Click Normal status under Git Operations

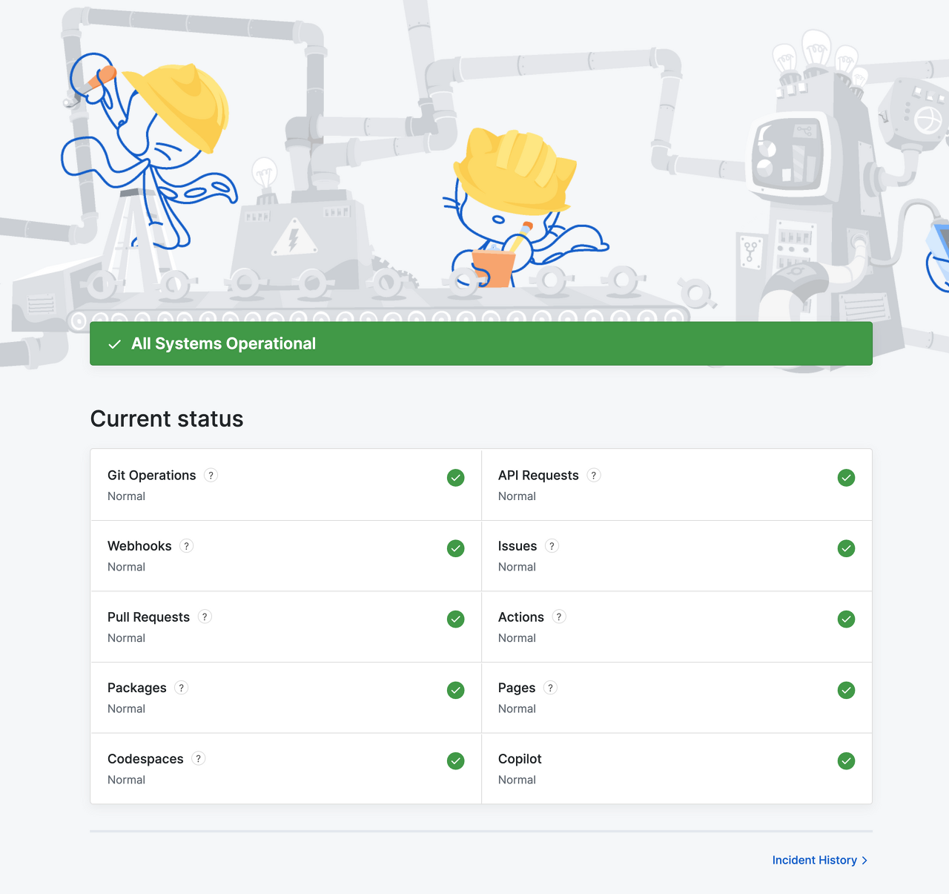(x=126, y=496)
